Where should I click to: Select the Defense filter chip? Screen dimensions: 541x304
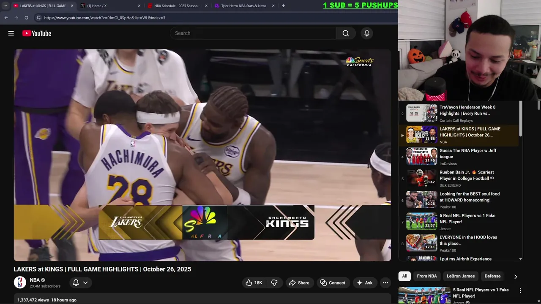click(x=492, y=276)
